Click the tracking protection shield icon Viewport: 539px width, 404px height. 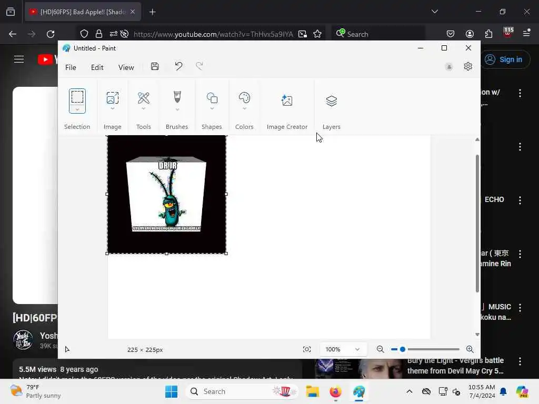pyautogui.click(x=84, y=34)
